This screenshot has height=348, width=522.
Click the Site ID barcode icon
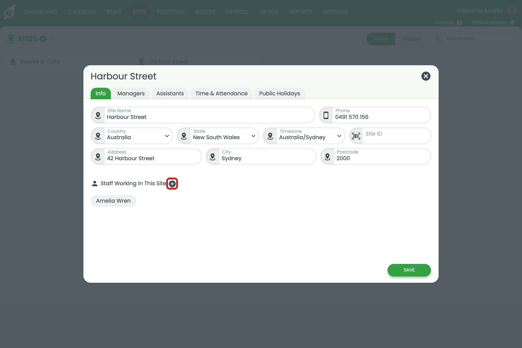pos(356,136)
